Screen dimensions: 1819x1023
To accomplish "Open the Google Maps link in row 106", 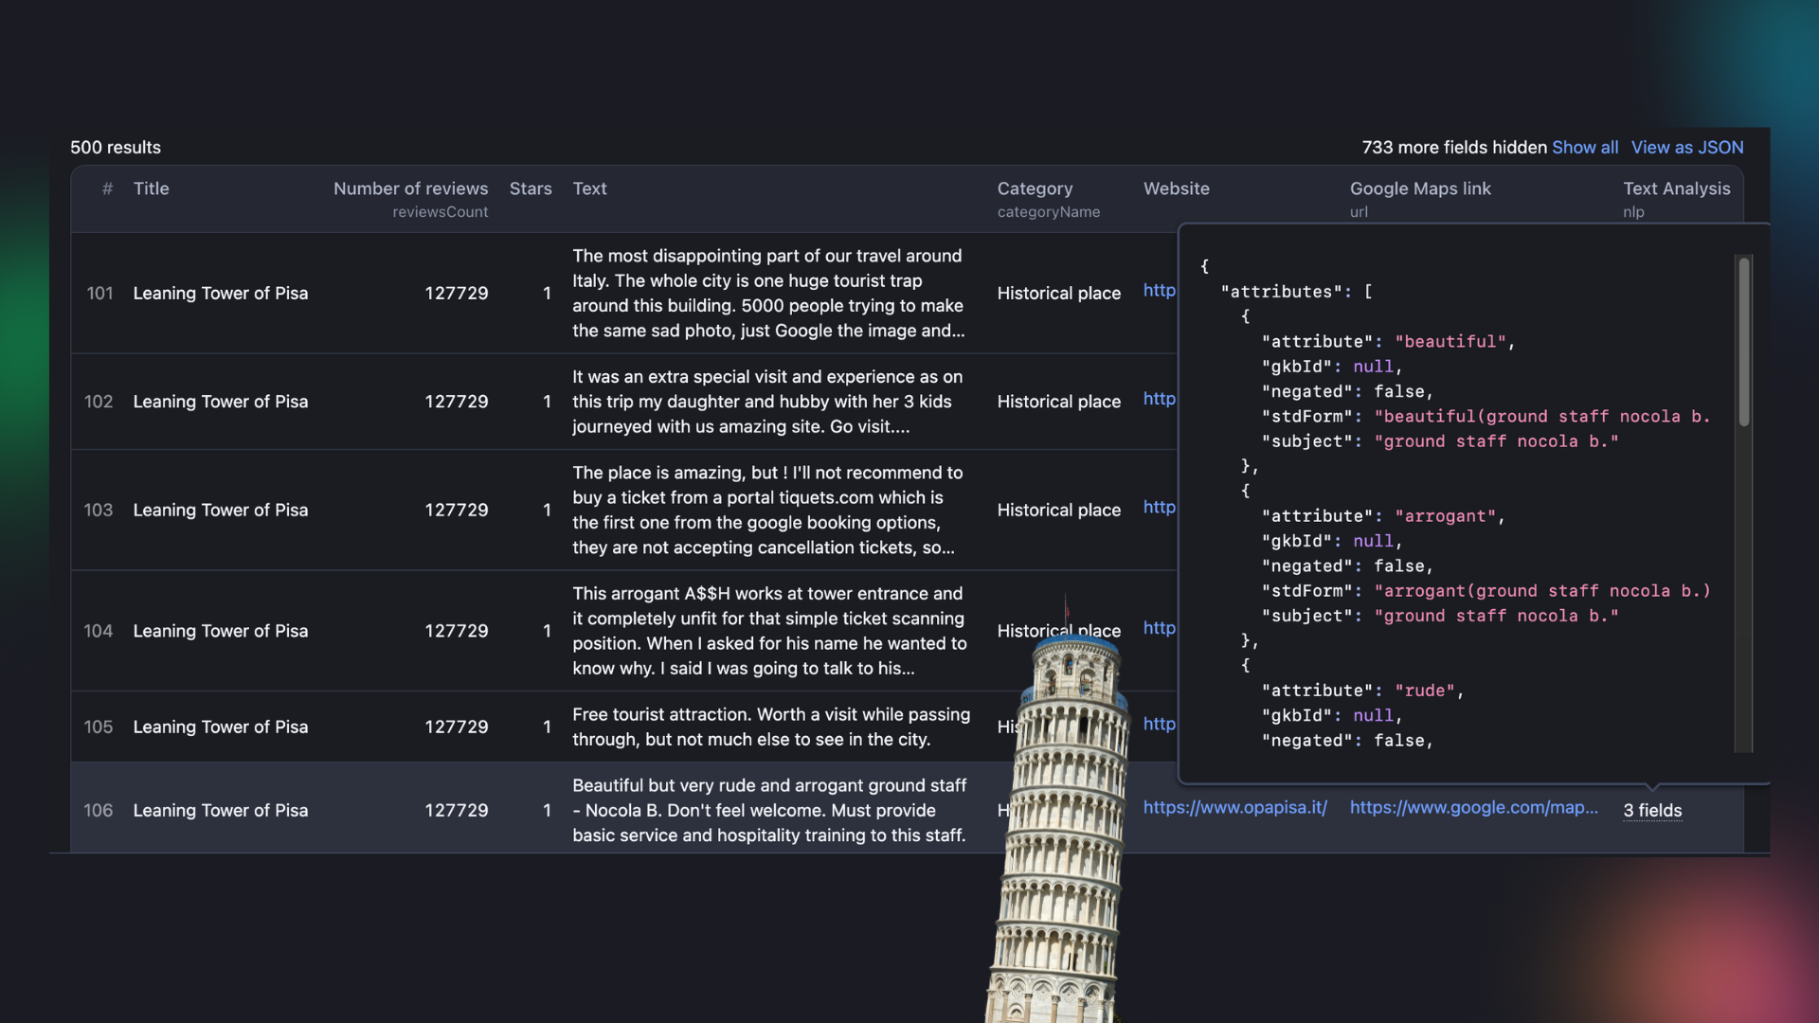I will (1472, 807).
